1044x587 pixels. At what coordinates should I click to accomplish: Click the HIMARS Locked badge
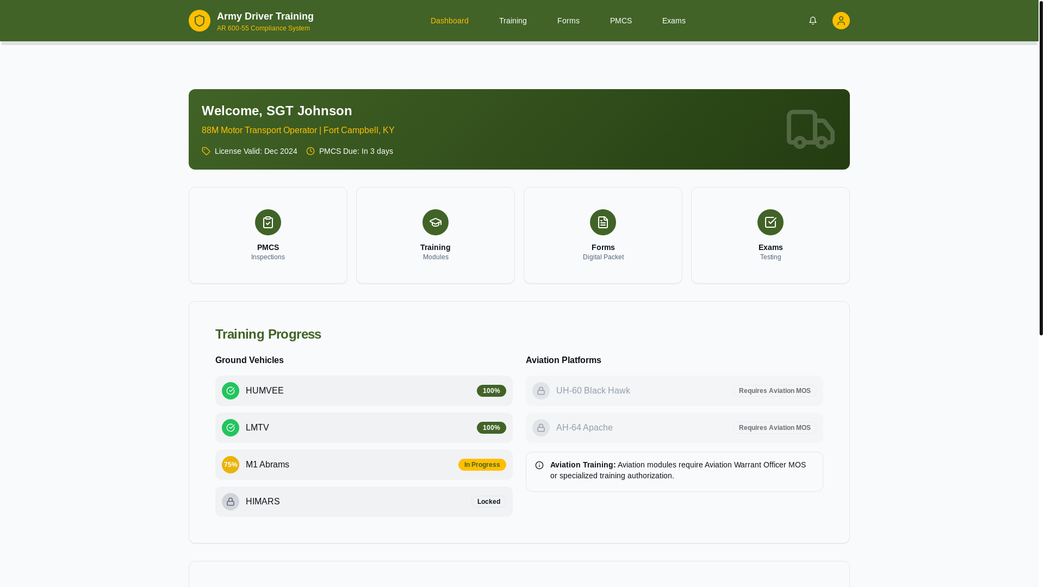pos(489,502)
